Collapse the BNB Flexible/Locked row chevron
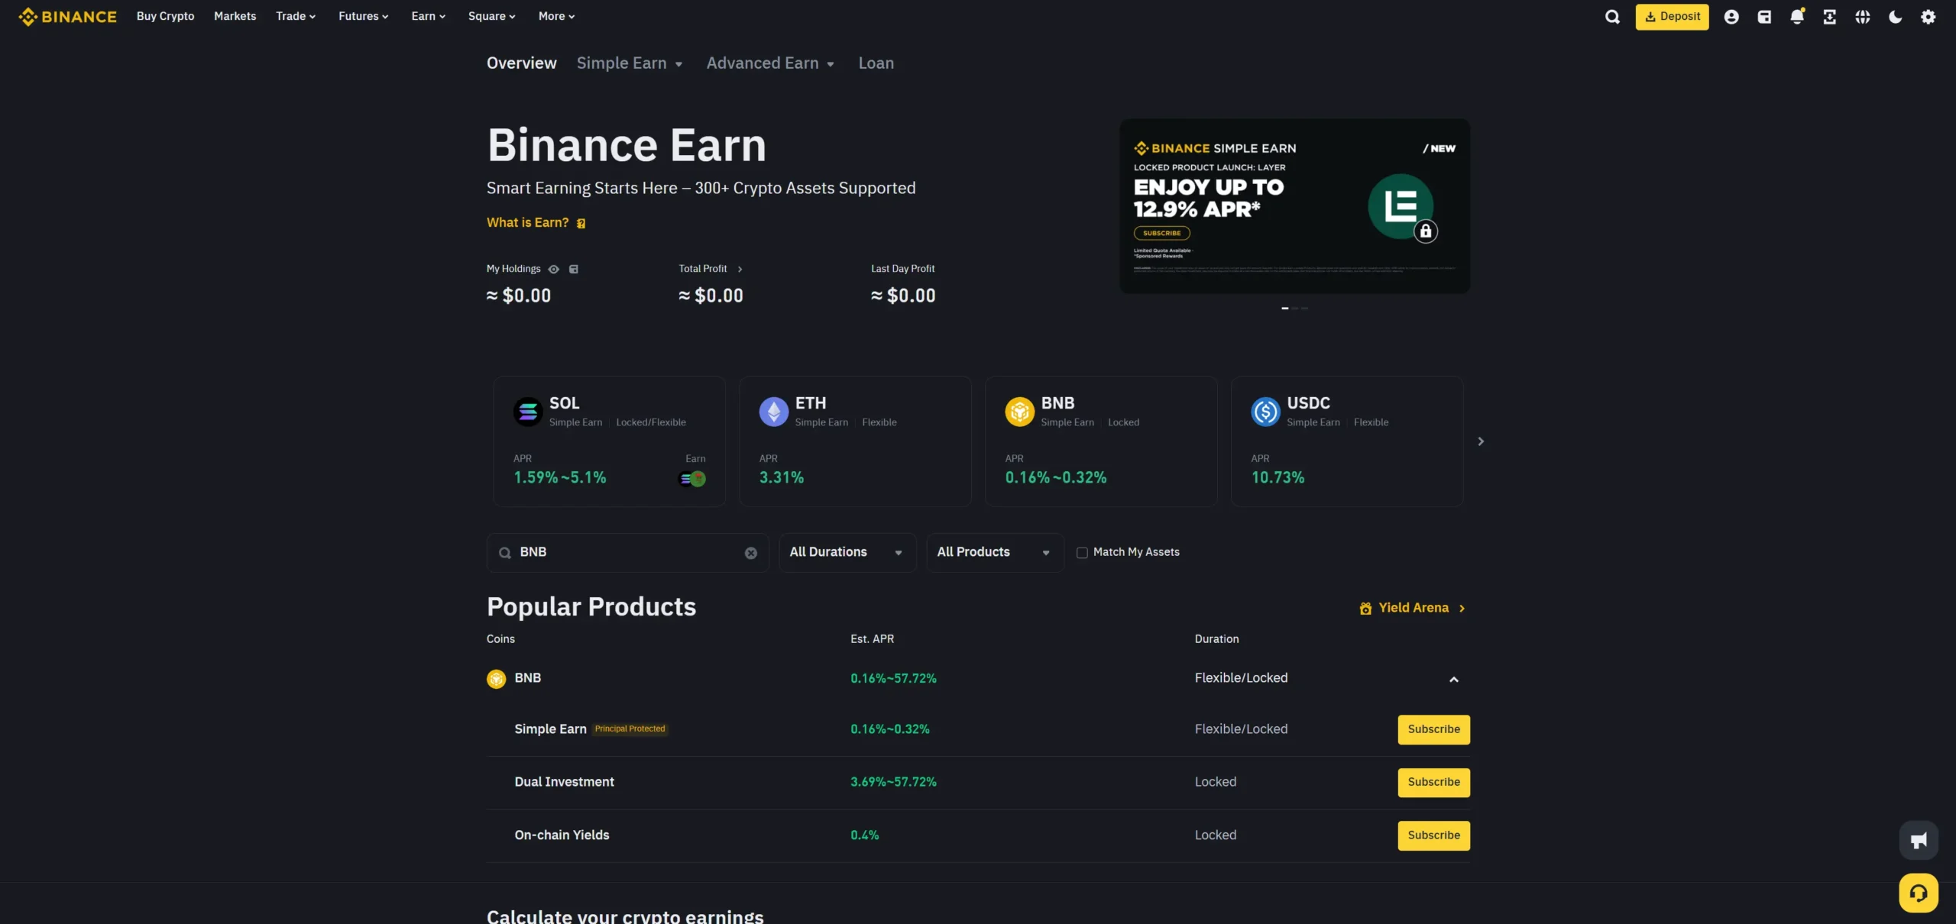1956x924 pixels. (1454, 680)
